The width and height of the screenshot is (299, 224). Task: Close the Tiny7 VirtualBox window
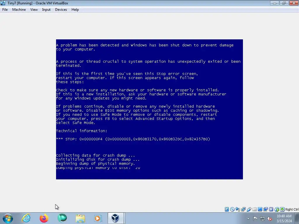(294, 3)
